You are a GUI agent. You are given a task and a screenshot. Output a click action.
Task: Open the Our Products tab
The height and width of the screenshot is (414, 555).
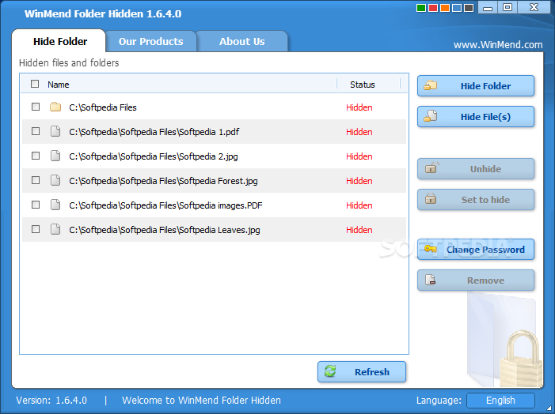[150, 41]
